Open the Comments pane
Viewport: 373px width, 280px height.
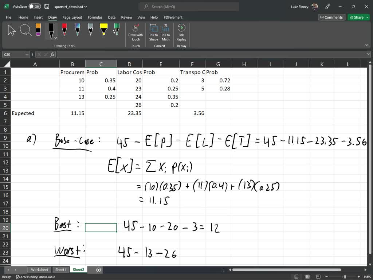331,17
